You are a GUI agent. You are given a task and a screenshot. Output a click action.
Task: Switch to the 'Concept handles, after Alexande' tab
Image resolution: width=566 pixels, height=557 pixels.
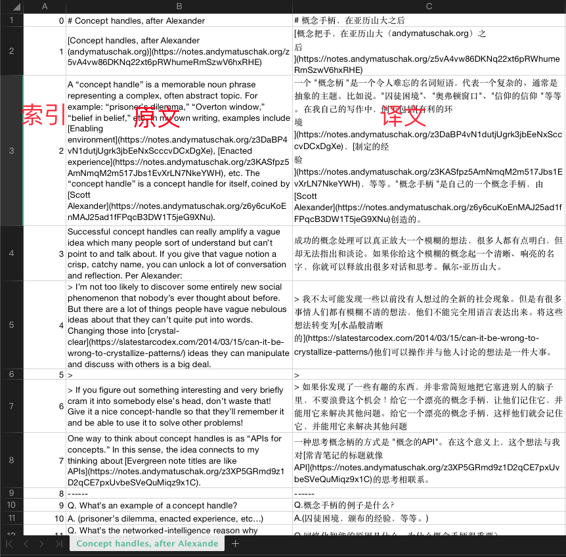[147, 543]
